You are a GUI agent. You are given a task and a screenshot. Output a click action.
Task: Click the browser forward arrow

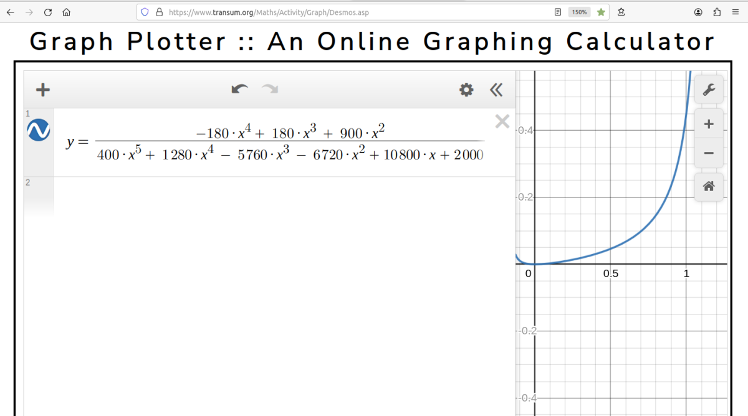[29, 12]
